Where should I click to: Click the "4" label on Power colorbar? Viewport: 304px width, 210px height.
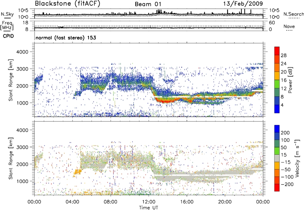(x=282, y=105)
